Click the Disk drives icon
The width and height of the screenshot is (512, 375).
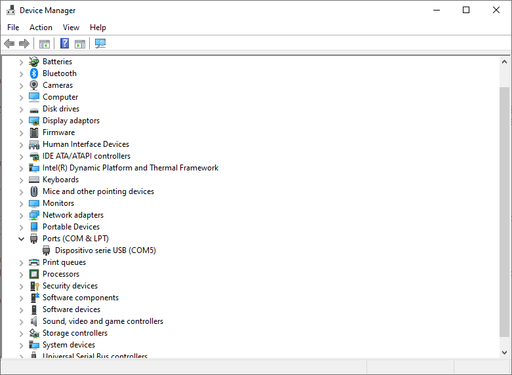(x=34, y=110)
